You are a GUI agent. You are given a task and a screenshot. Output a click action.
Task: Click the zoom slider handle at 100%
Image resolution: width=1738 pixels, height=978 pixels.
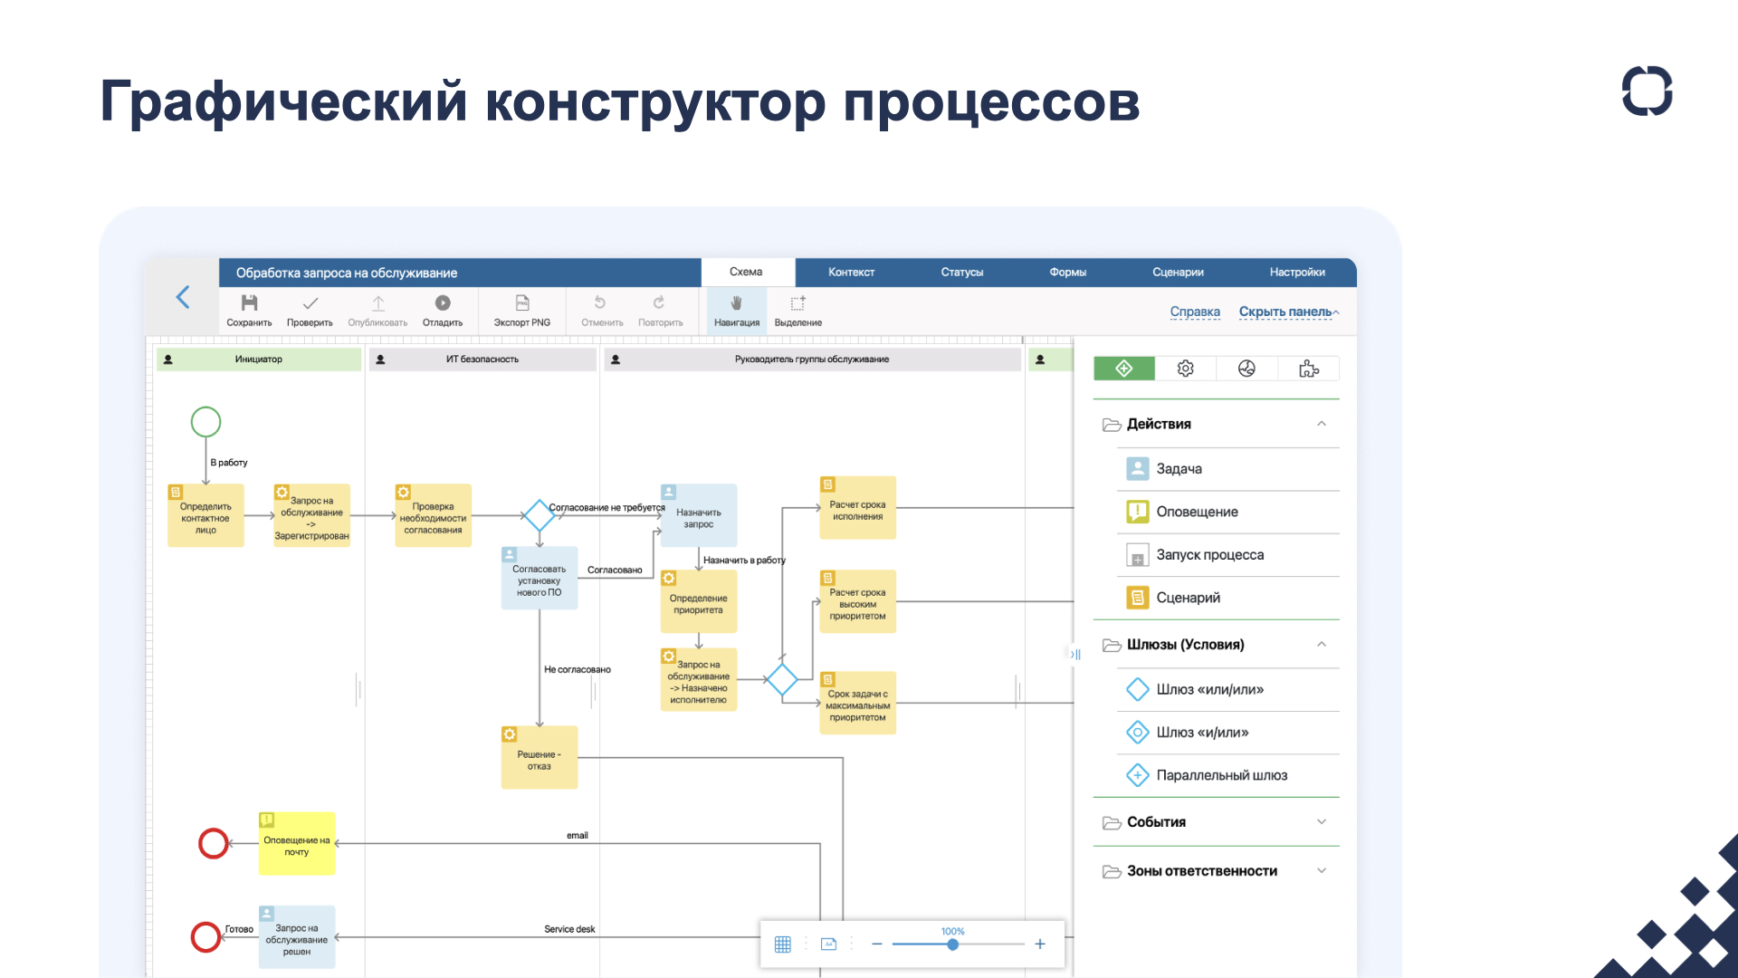(x=952, y=944)
